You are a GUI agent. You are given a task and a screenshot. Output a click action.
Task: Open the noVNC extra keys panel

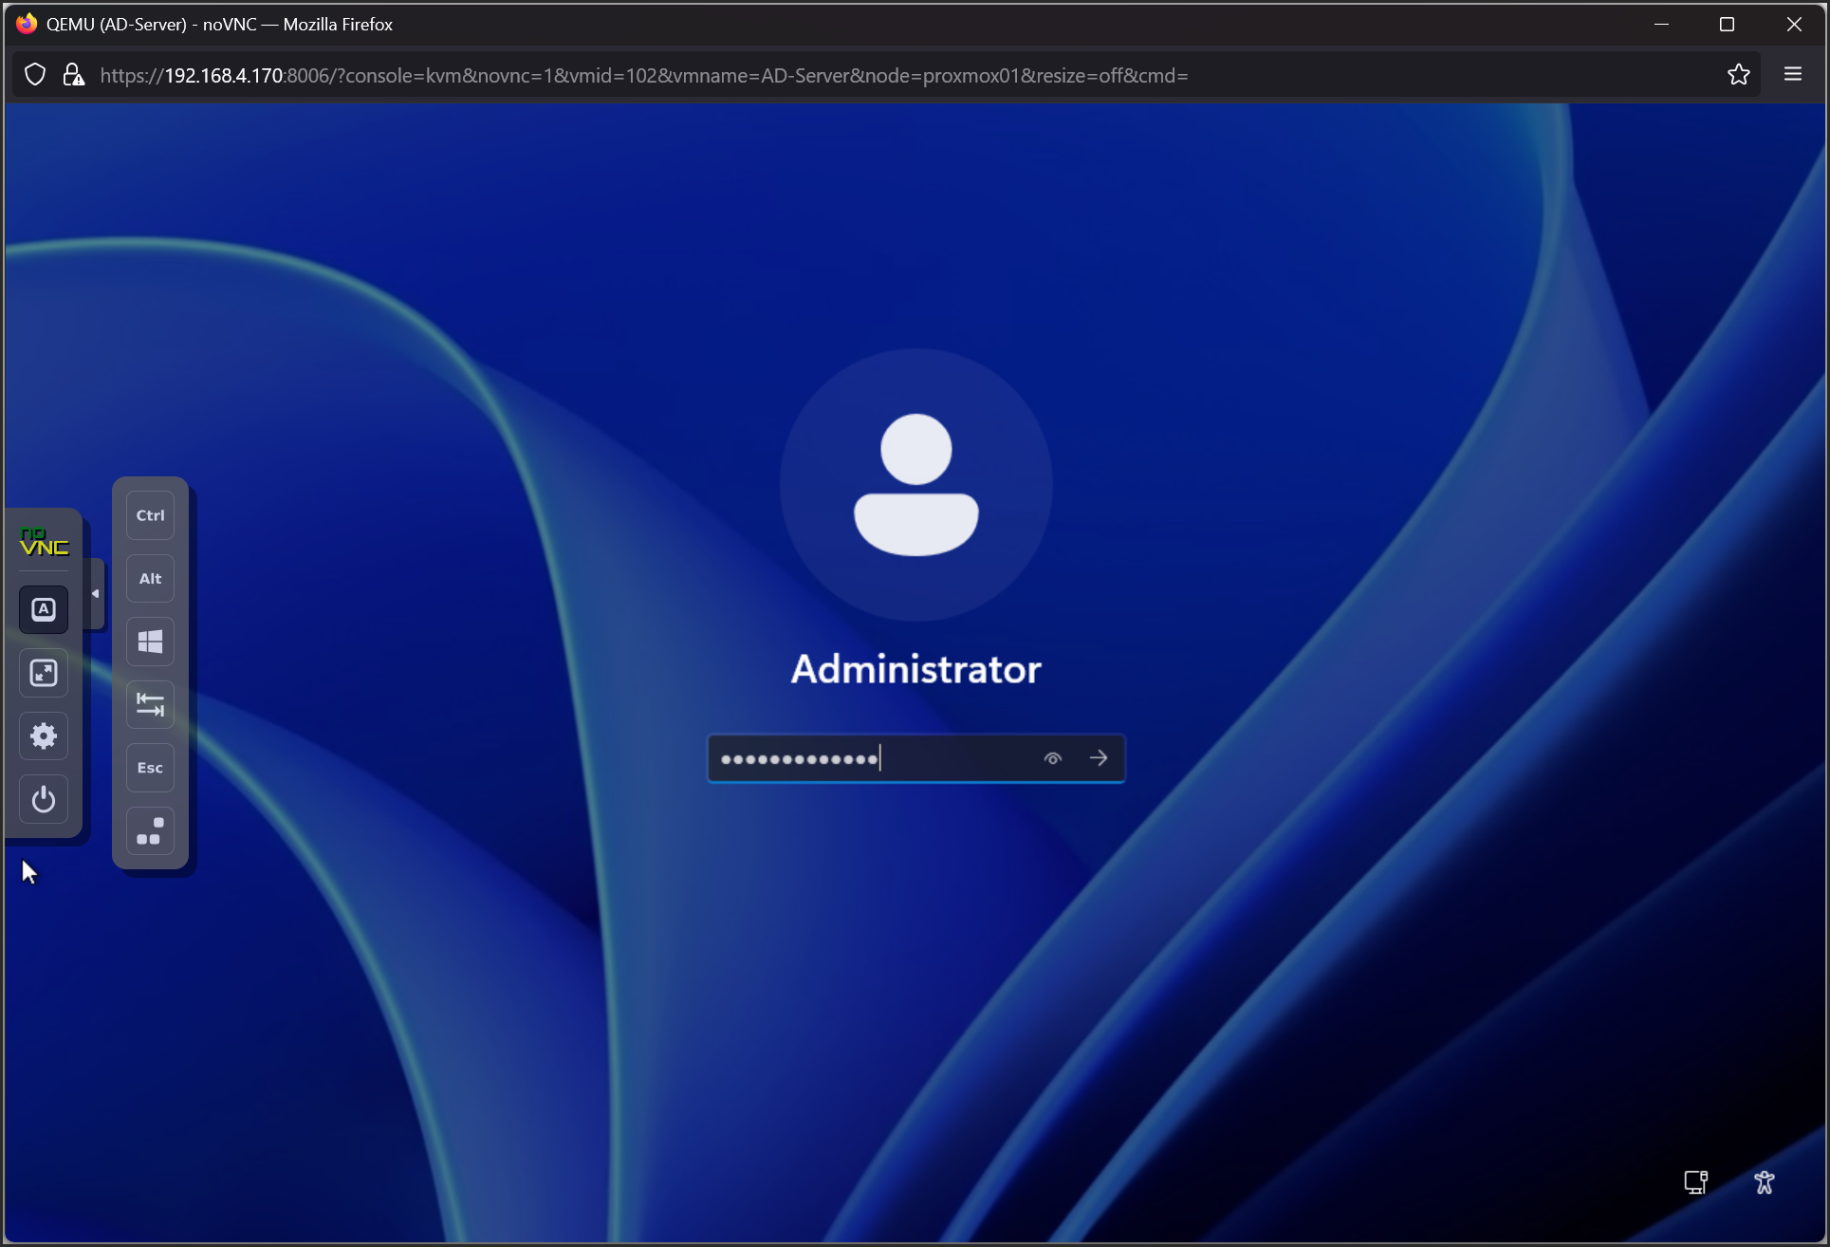(x=44, y=610)
